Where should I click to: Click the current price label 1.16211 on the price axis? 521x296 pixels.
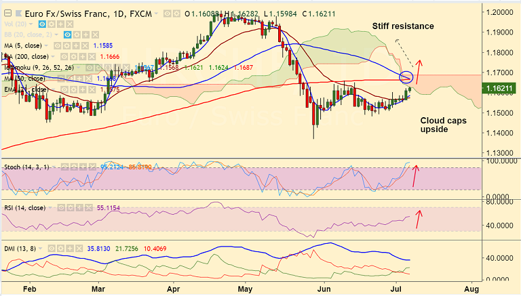(x=499, y=89)
